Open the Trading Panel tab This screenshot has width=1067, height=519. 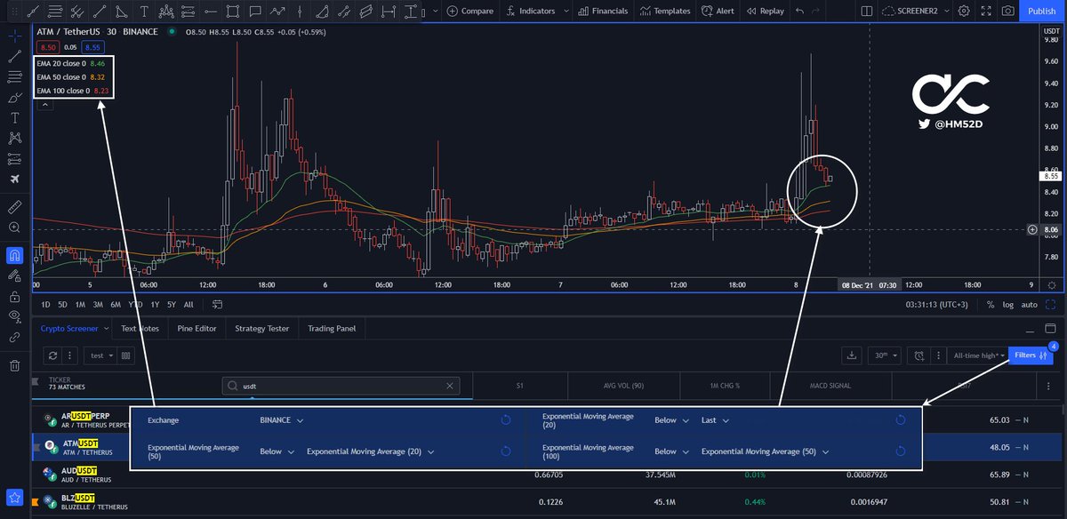coord(332,328)
